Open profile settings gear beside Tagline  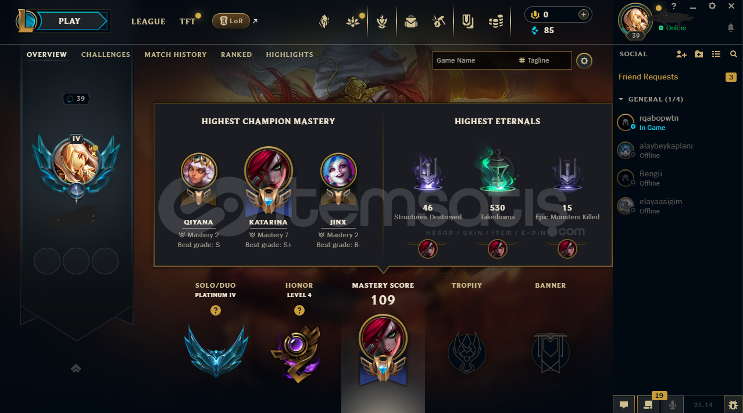point(584,60)
